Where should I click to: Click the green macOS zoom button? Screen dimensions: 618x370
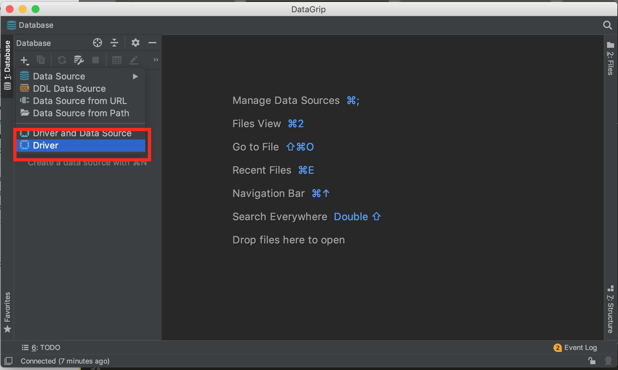pyautogui.click(x=36, y=9)
